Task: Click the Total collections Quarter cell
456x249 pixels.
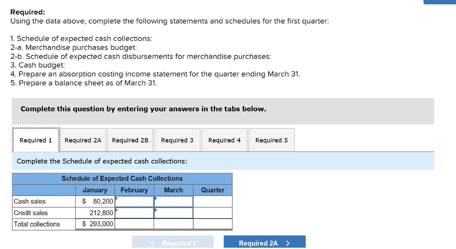Action: (213, 224)
